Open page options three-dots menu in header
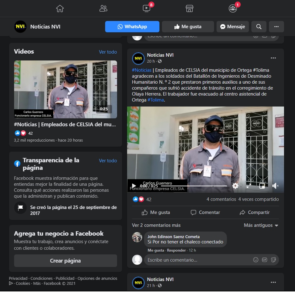This screenshot has height=292, width=295. [x=276, y=27]
